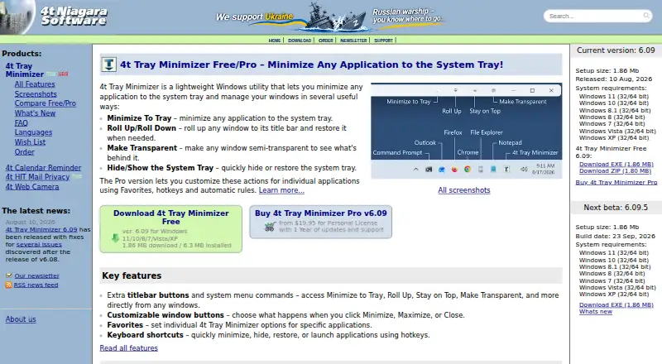Viewport: 662px width, 364px height.
Task: Click the We support Ukraine banner
Action: [329, 17]
